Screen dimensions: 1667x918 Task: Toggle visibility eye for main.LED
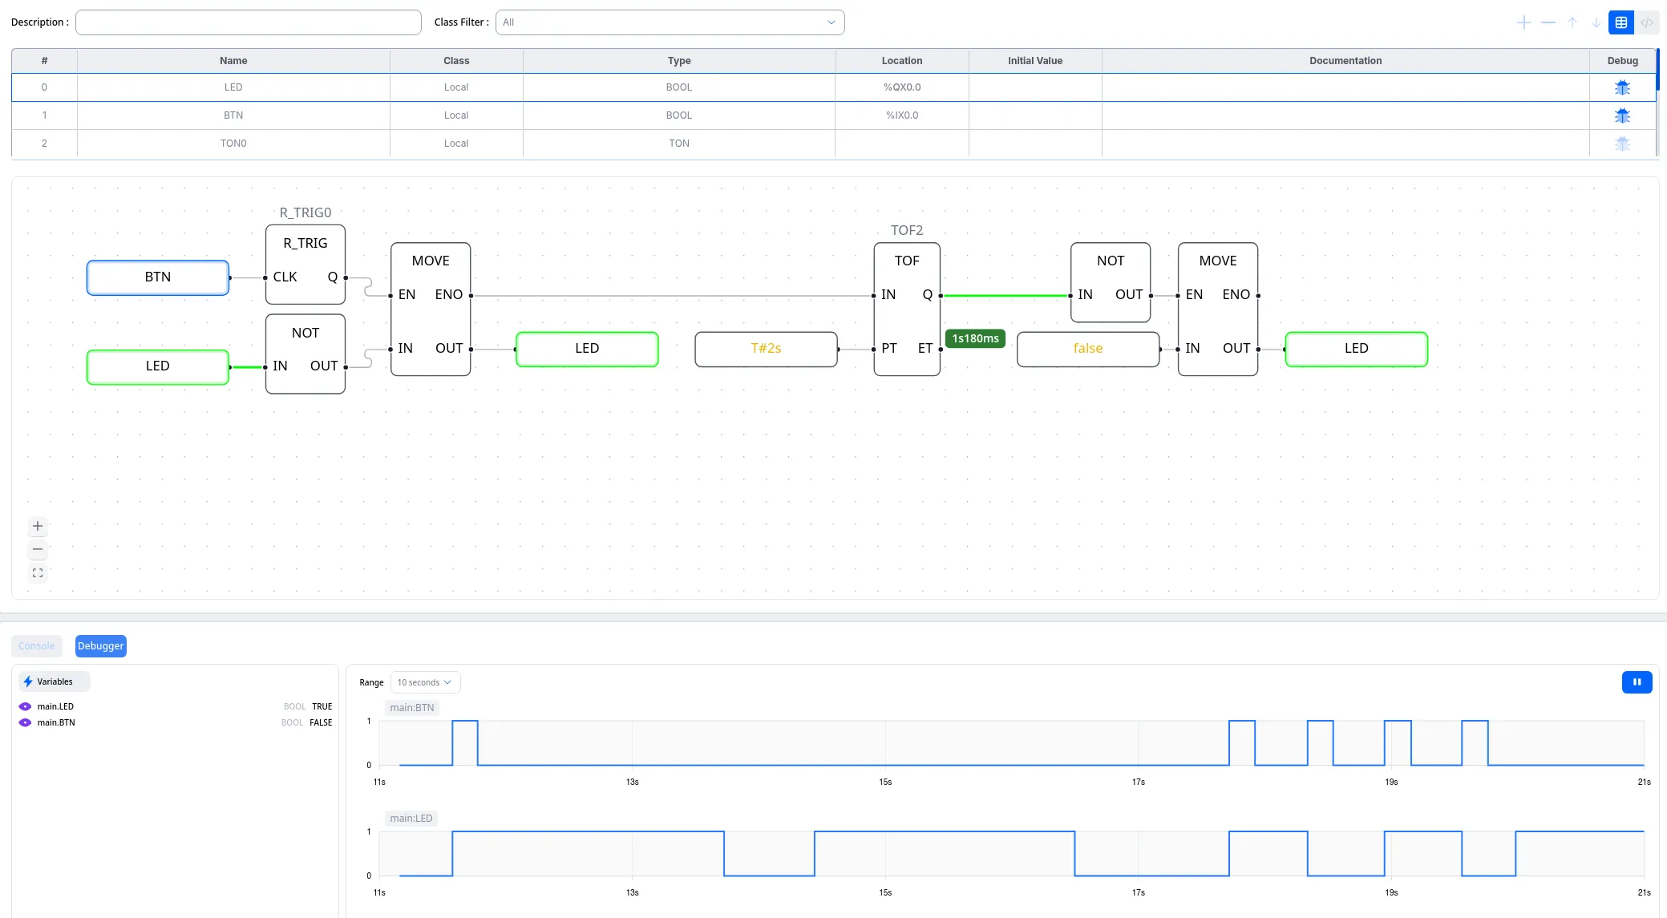click(x=25, y=706)
